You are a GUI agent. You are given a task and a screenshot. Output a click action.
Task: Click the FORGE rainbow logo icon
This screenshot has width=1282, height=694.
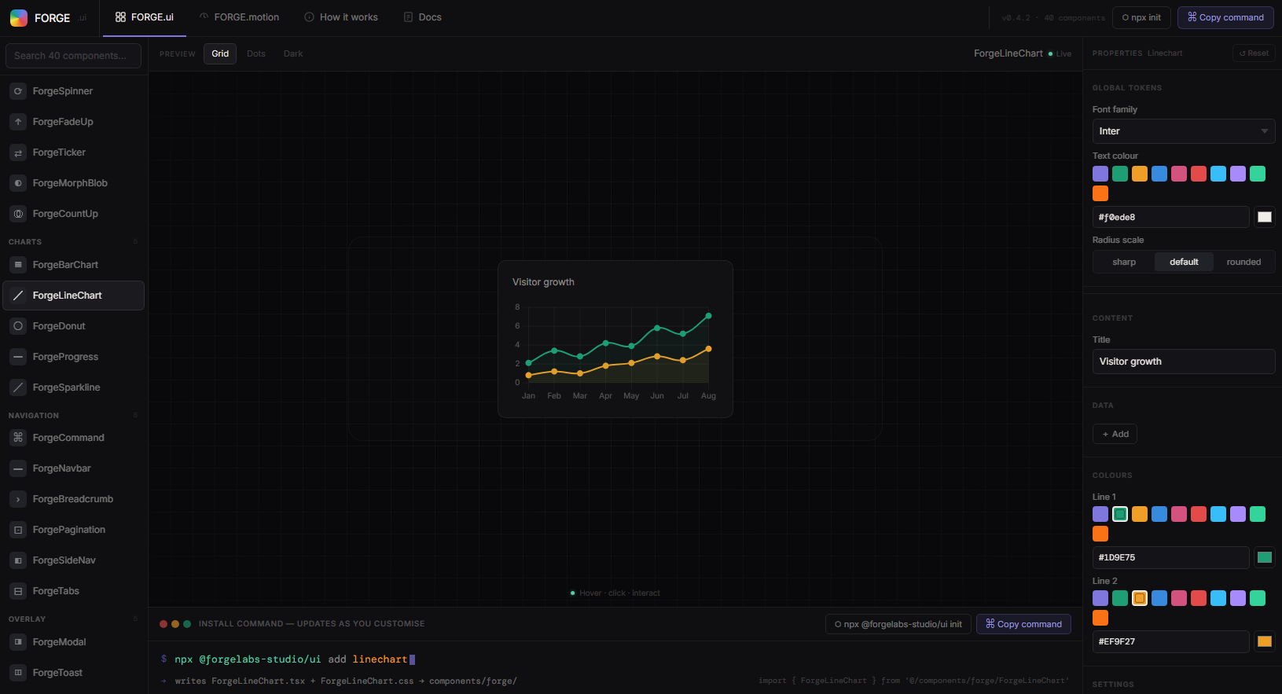tap(19, 17)
